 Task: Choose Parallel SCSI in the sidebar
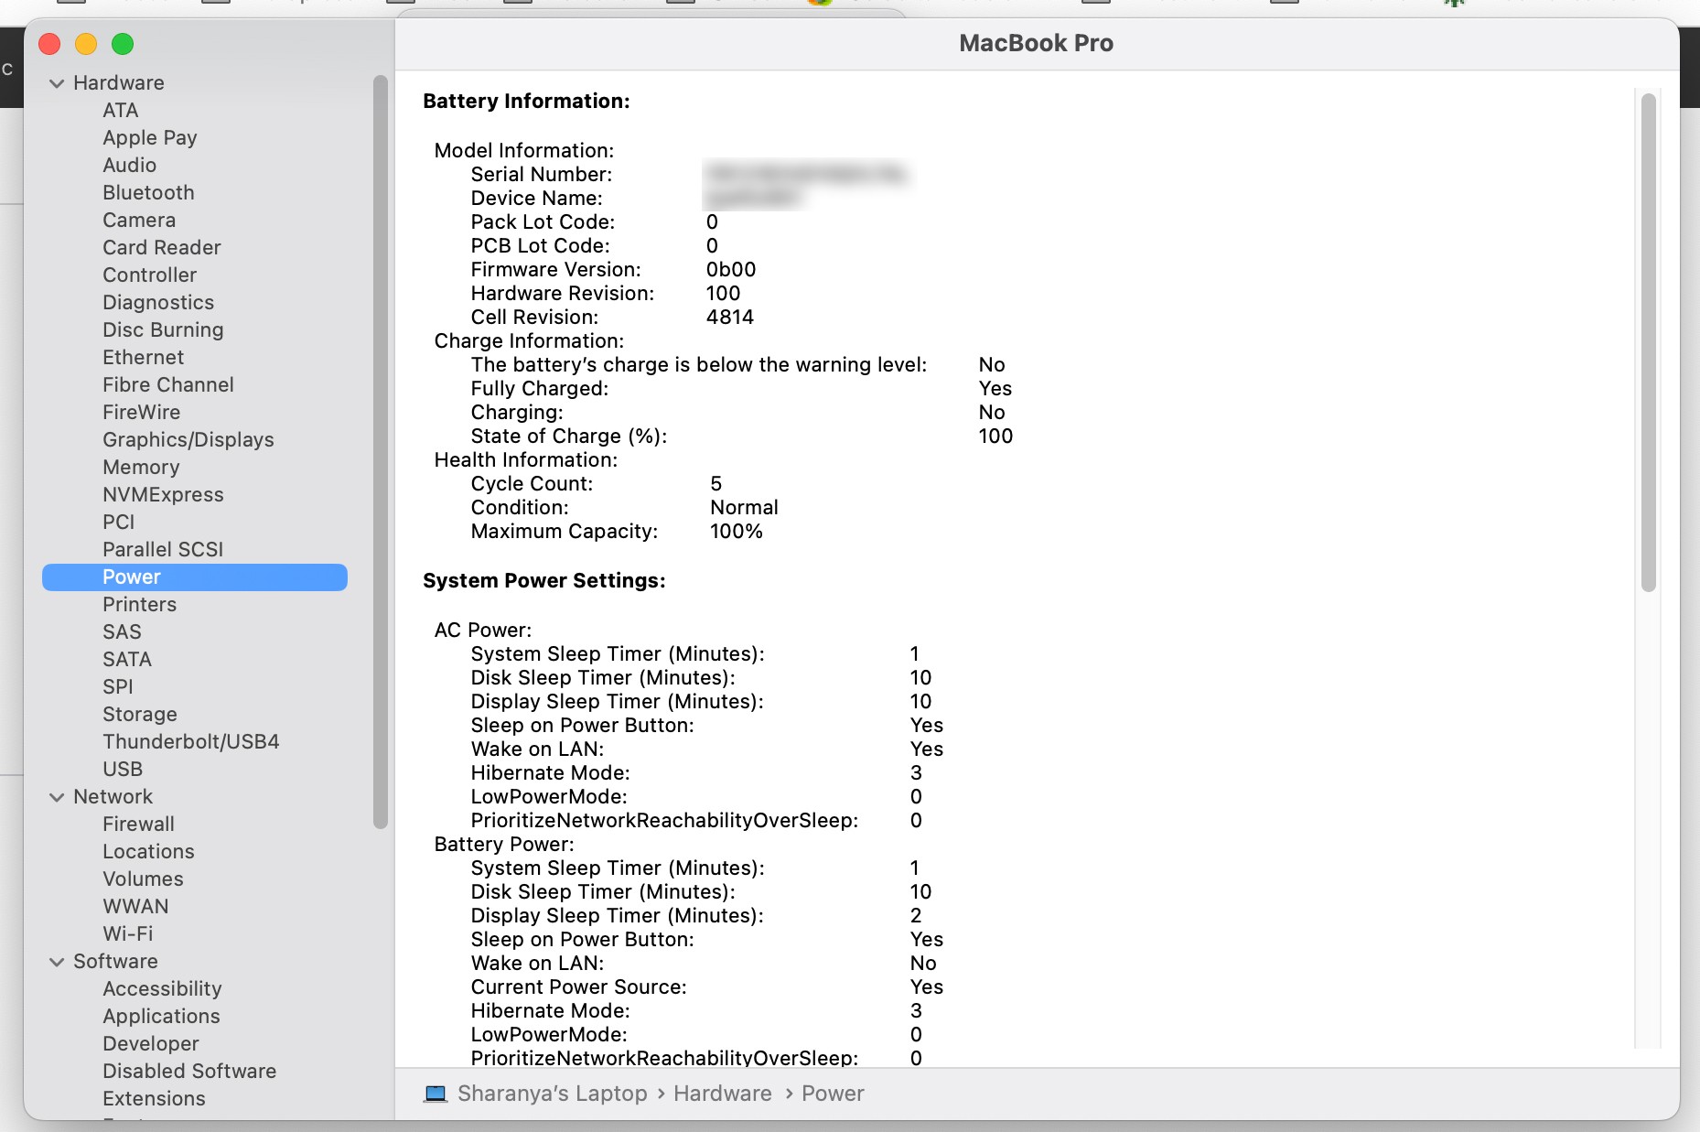pyautogui.click(x=163, y=550)
